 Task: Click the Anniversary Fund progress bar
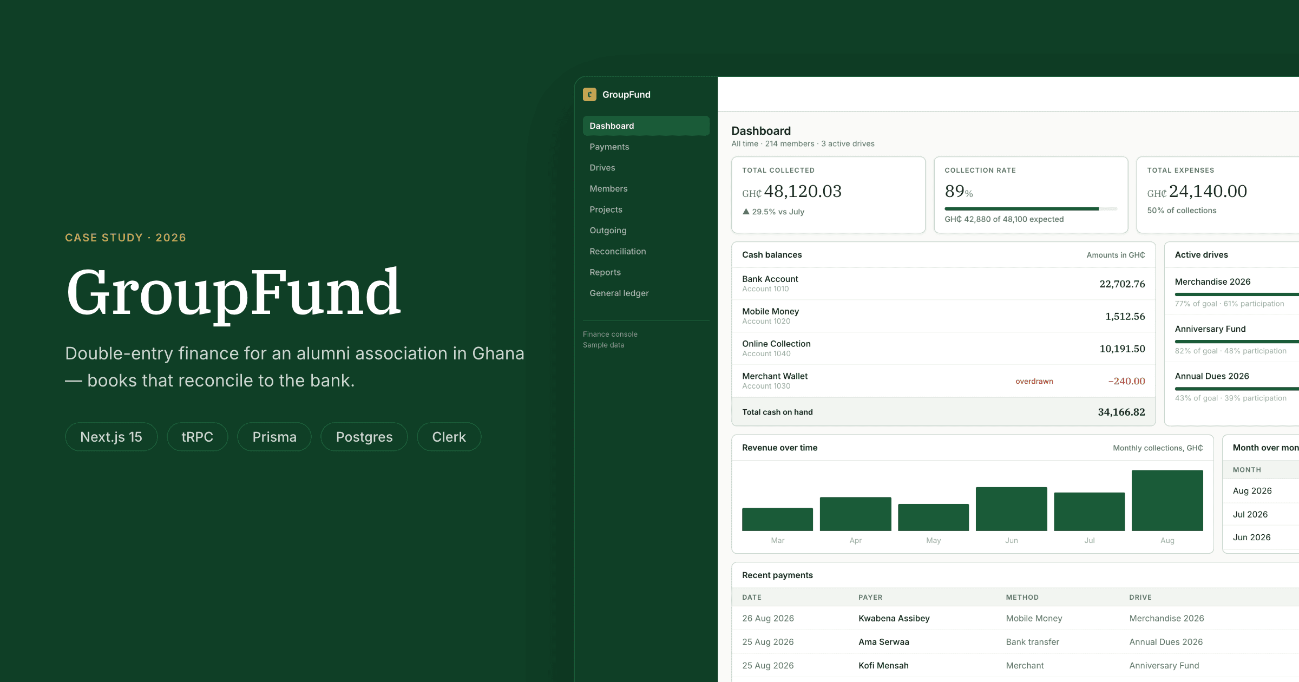(1237, 342)
